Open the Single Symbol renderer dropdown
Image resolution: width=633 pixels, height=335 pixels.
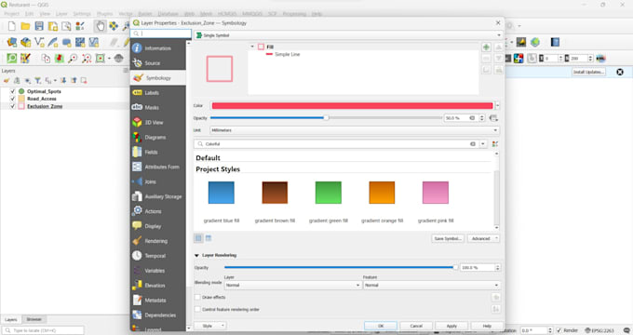click(x=348, y=35)
